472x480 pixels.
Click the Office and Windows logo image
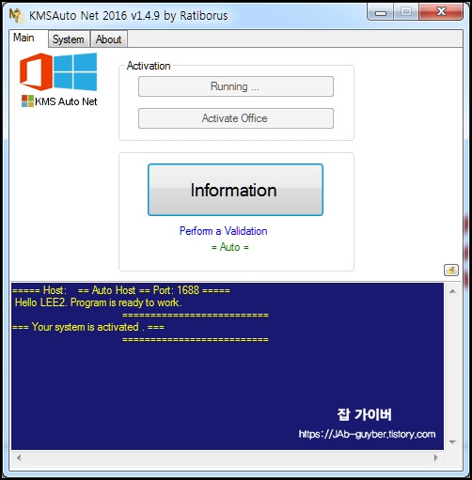coord(58,71)
